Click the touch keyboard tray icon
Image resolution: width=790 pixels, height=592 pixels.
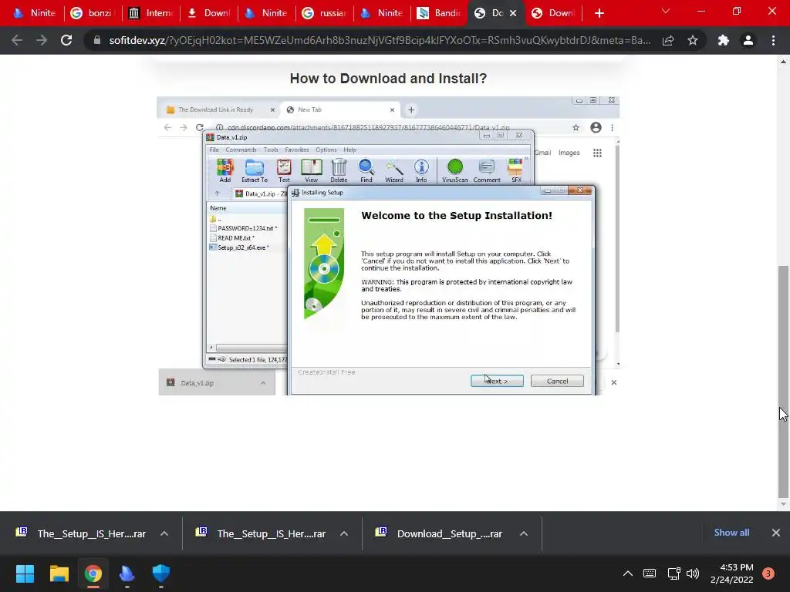(x=650, y=573)
